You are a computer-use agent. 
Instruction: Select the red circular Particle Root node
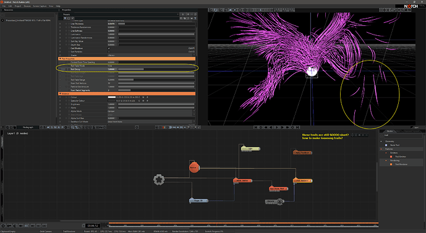(x=194, y=167)
